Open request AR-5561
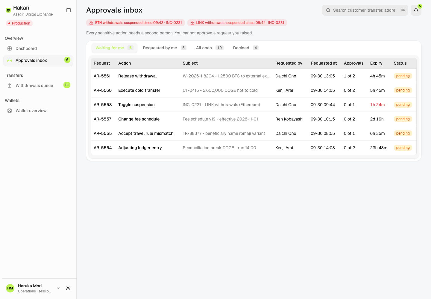 coord(254,76)
